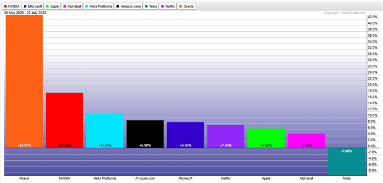Viewport: 383px width, 183px height.
Task: Toggle the Netflix legend button
Action: (x=168, y=6)
